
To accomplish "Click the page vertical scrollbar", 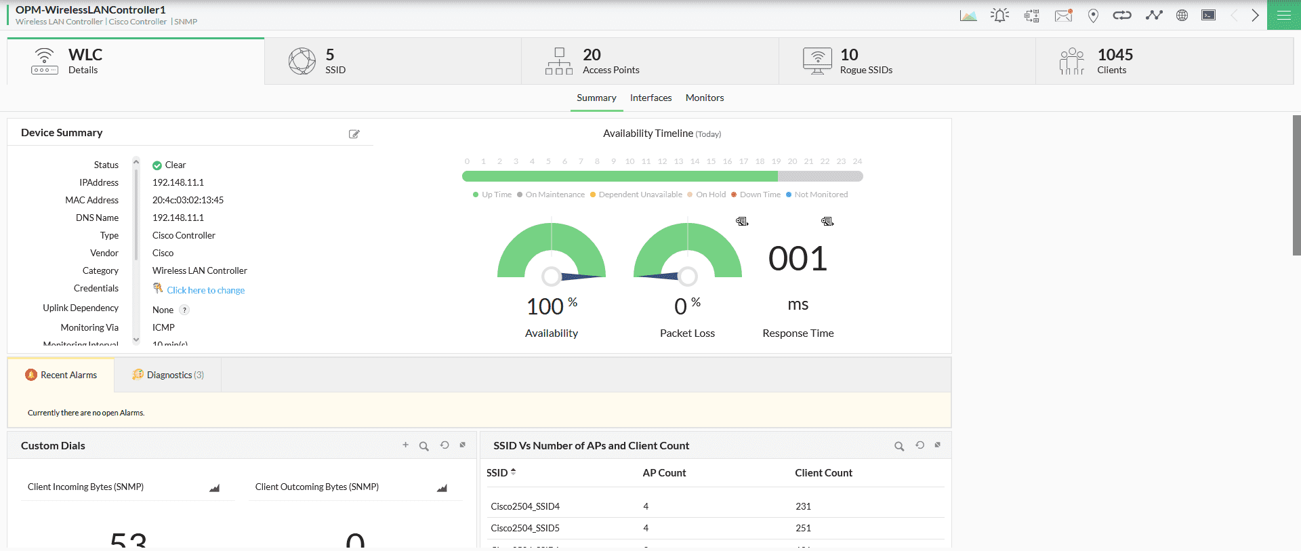I will coord(1296,185).
